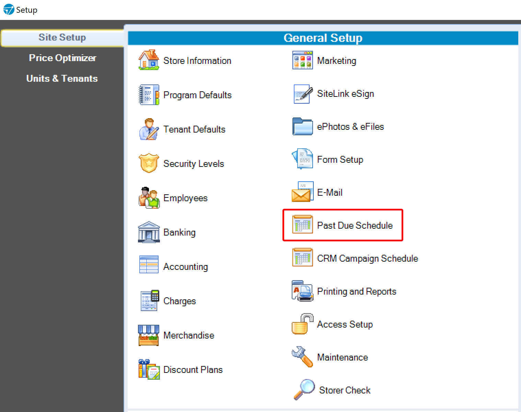This screenshot has height=412, width=521.
Task: Open the Access Setup padlock icon
Action: [x=302, y=324]
